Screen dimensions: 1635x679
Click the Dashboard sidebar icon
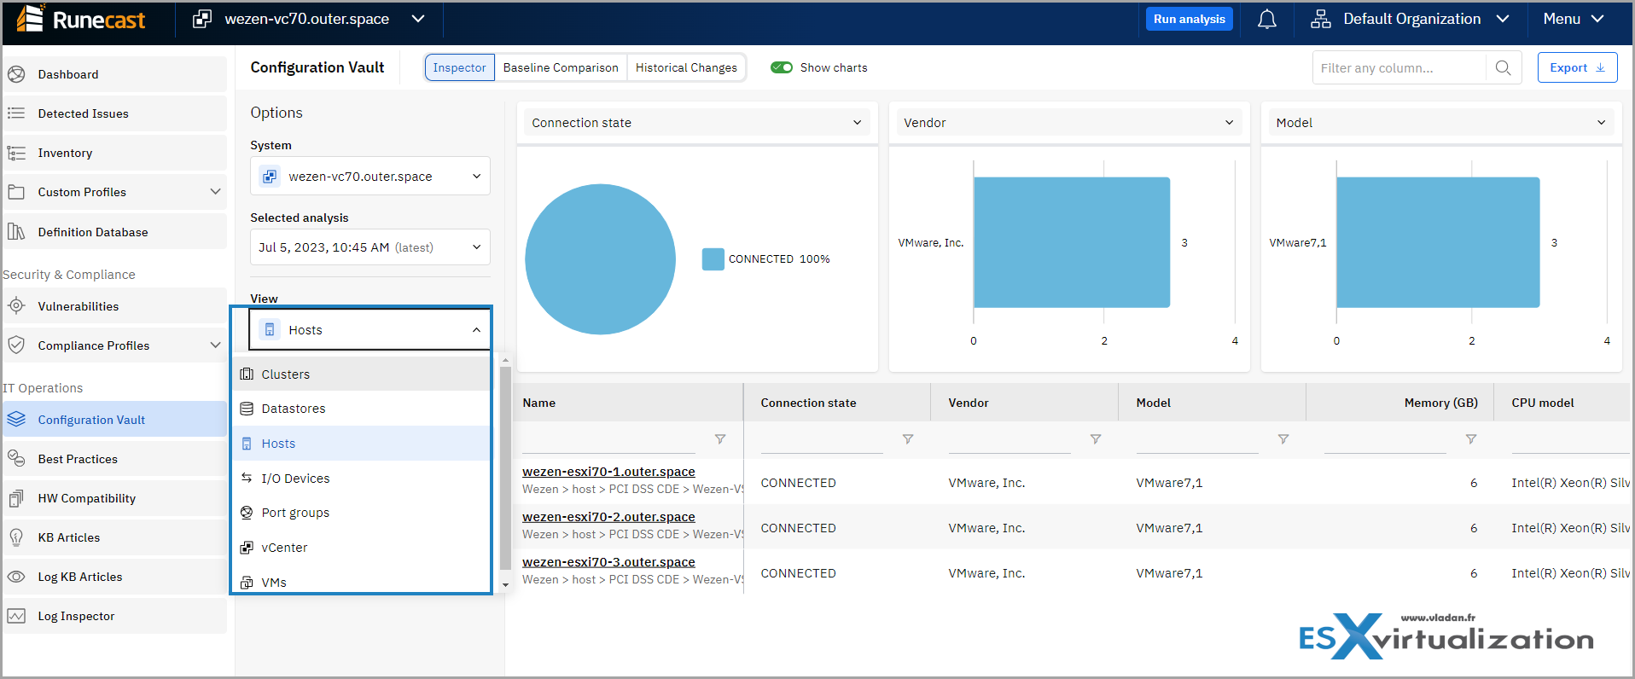(x=16, y=74)
